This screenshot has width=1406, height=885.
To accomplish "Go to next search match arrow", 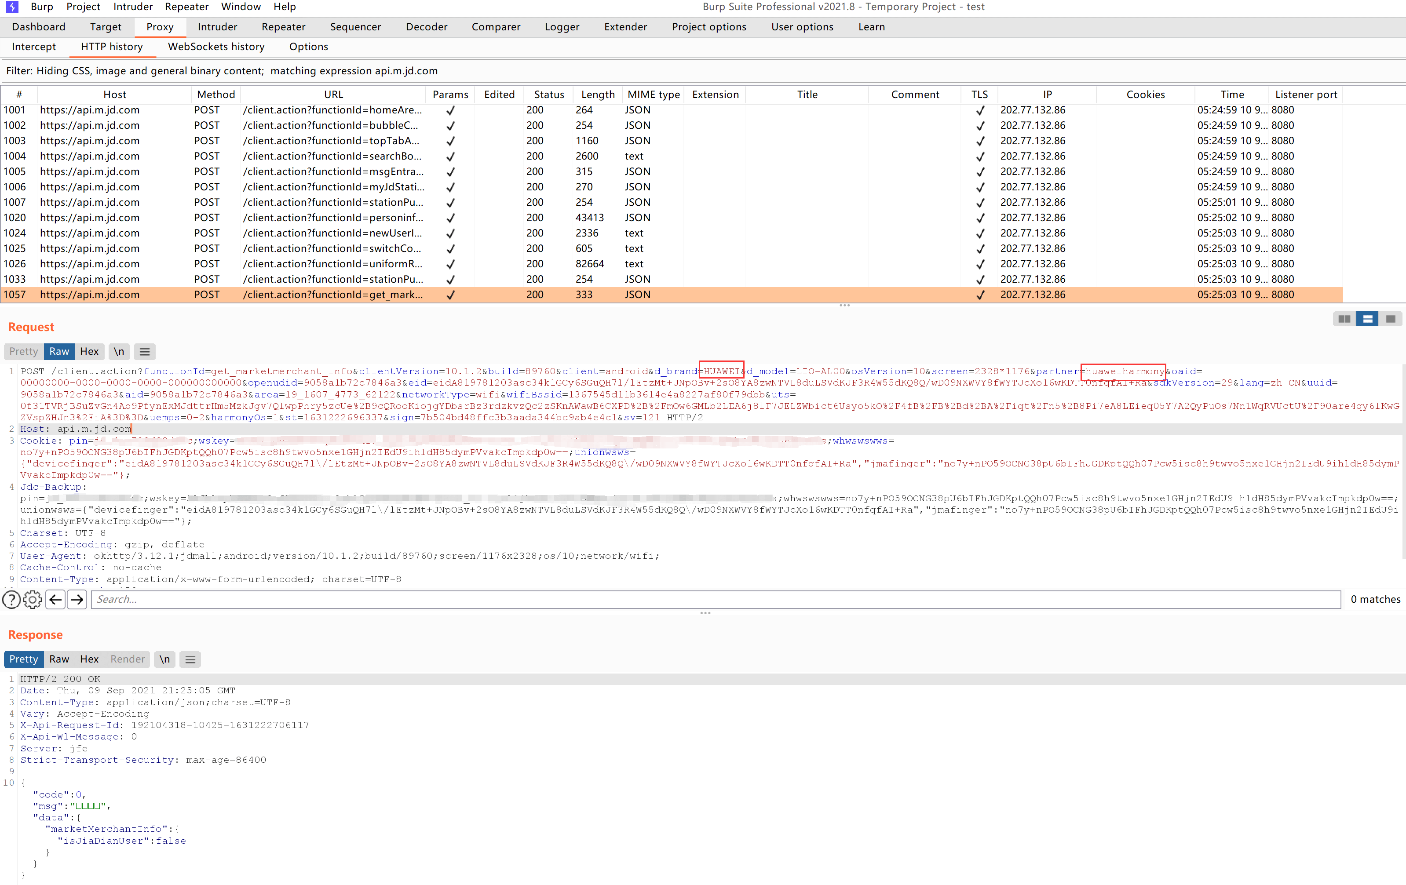I will pyautogui.click(x=77, y=600).
